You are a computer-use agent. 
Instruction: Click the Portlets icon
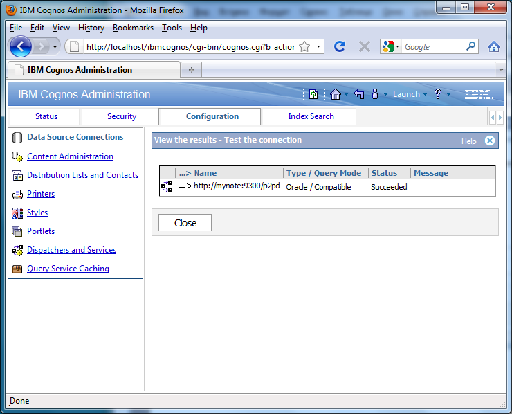pyautogui.click(x=17, y=232)
